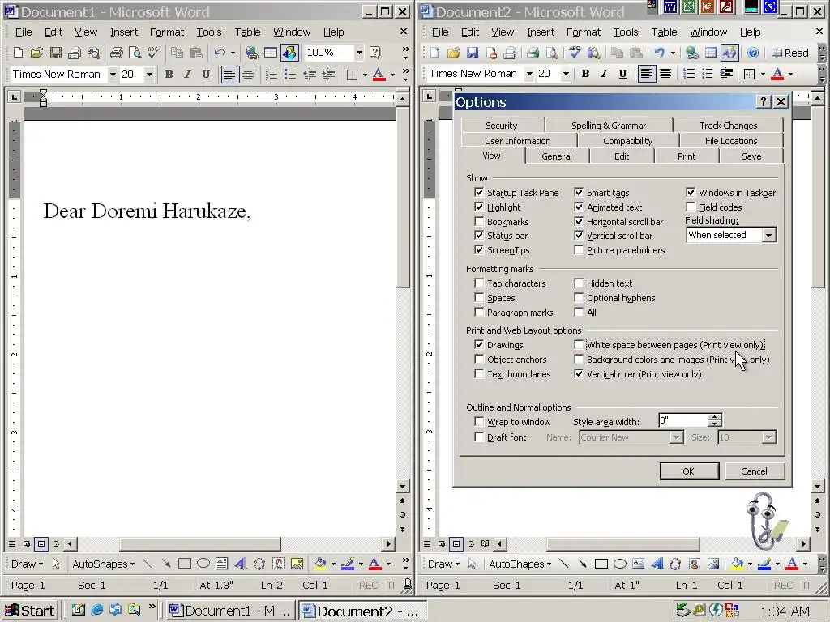Open Draw menu in Document1 drawing toolbar
The height and width of the screenshot is (622, 830).
[27, 564]
